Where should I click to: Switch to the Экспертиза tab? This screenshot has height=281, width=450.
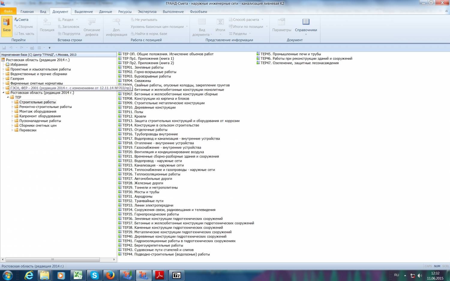147,12
